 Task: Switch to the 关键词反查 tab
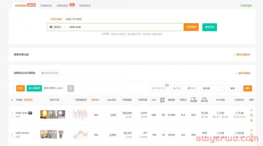point(46,6)
